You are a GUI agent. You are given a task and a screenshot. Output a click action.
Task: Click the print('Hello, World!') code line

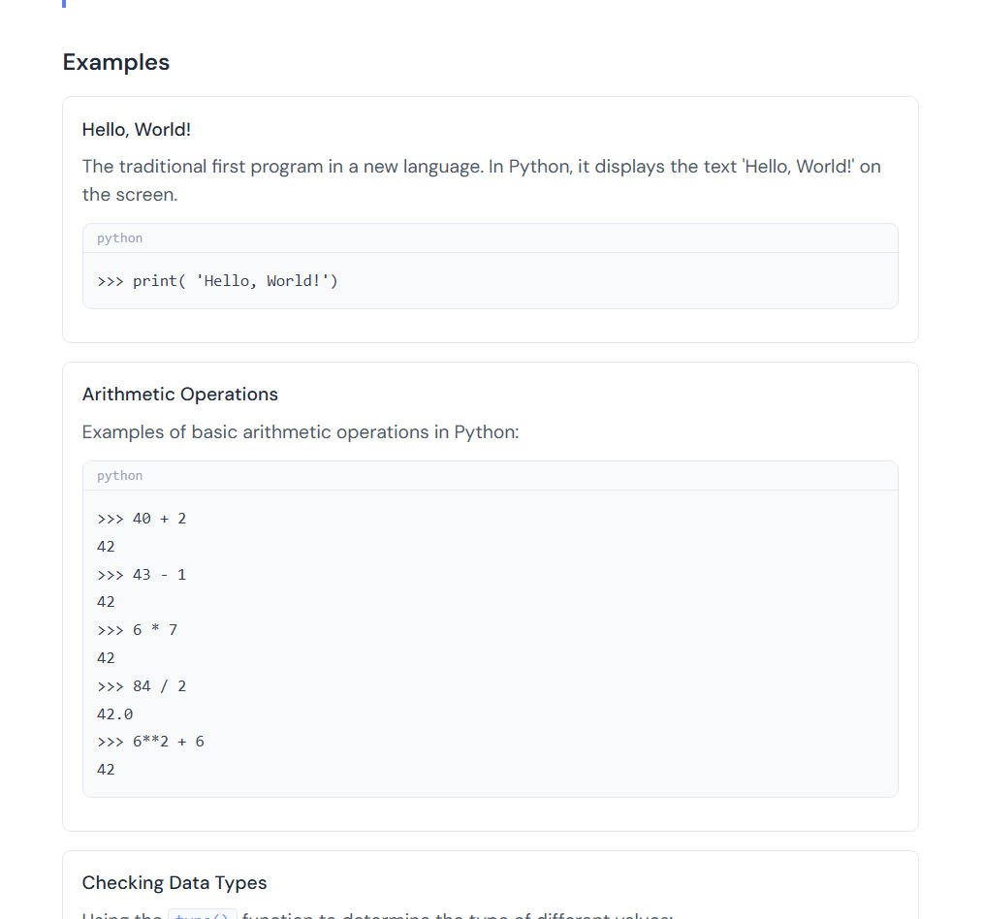(x=217, y=281)
